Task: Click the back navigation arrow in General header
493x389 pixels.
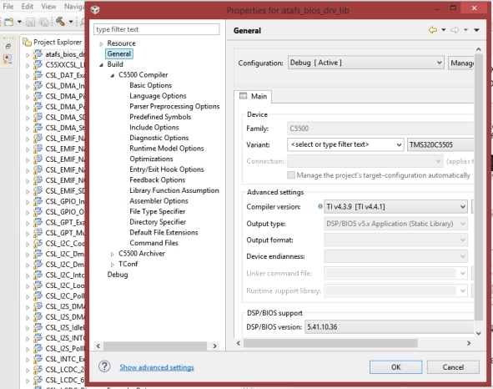Action: 433,30
